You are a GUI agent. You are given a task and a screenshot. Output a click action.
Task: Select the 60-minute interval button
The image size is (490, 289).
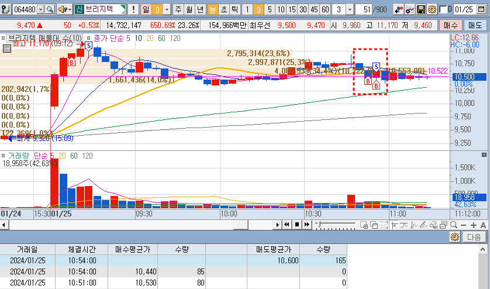click(x=325, y=9)
